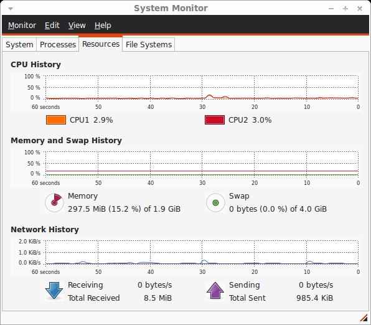Open the Help menu
371x325 pixels.
pyautogui.click(x=103, y=26)
